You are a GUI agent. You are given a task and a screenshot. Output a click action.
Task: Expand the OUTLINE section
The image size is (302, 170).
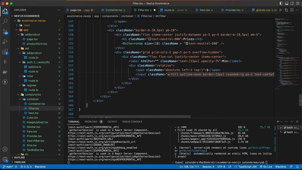[x=19, y=157]
